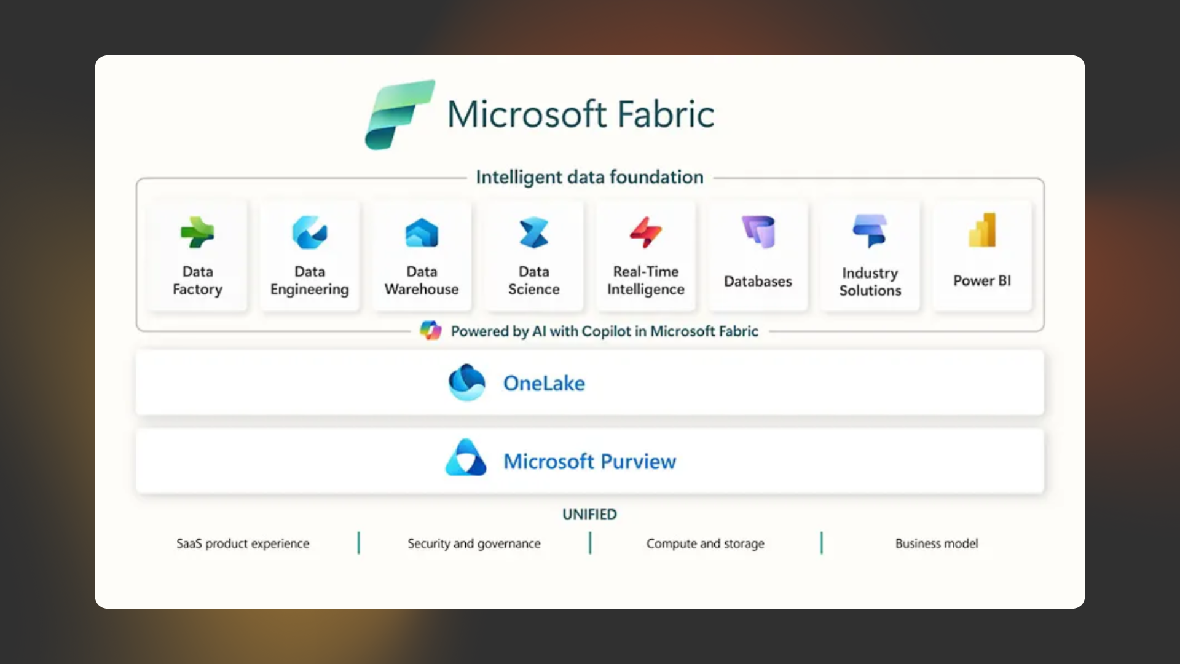Click the Microsoft Fabric logo
Viewport: 1180px width, 664px height.
point(399,114)
